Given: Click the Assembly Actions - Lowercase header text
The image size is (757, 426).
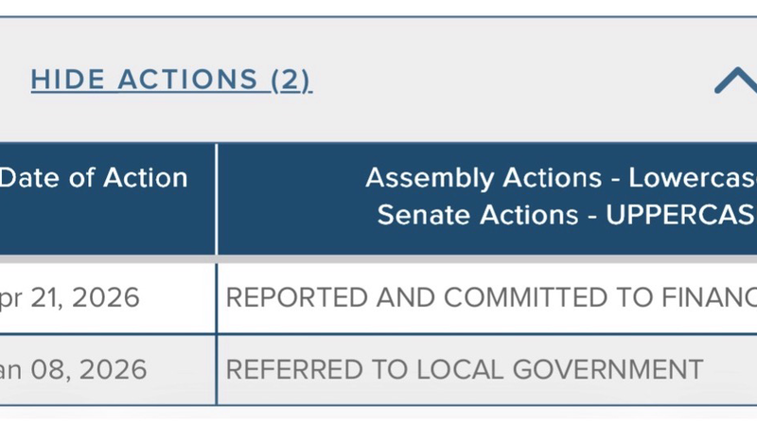Looking at the screenshot, I should pos(560,178).
